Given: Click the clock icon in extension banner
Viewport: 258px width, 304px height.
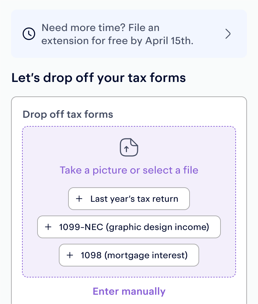Looking at the screenshot, I should tap(29, 34).
